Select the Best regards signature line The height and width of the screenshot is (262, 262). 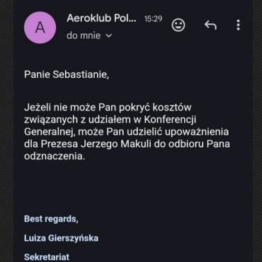tap(51, 219)
